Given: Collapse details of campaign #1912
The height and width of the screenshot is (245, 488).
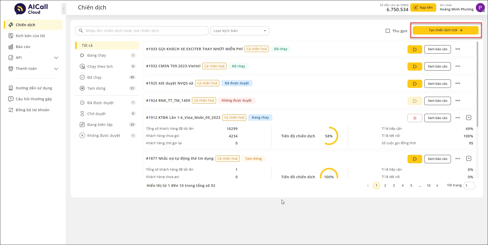Looking at the screenshot, I should [469, 118].
